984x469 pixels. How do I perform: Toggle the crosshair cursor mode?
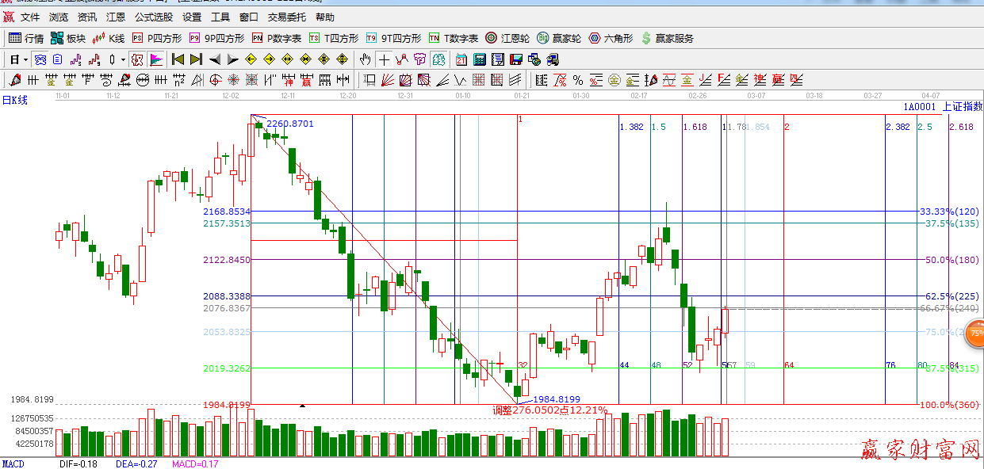pyautogui.click(x=384, y=59)
